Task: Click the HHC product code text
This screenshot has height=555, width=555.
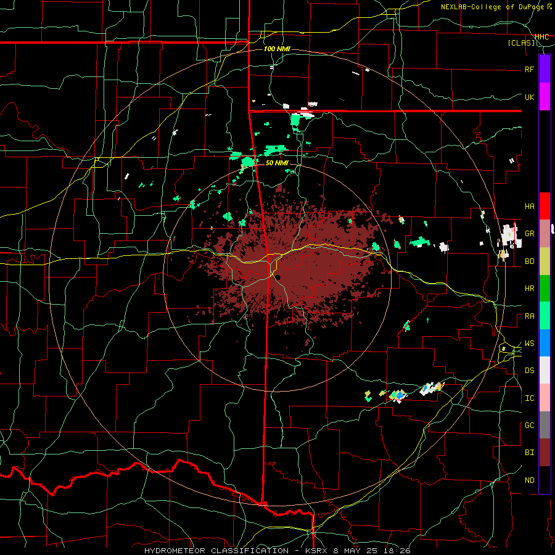Action: tap(541, 36)
